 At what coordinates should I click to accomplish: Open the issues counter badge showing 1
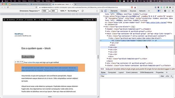(159, 11)
